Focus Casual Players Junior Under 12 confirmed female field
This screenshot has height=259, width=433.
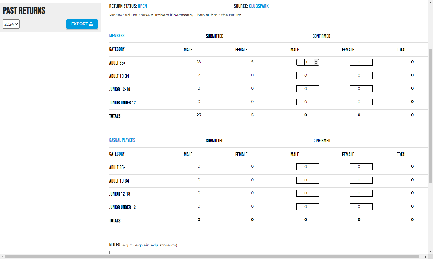[x=361, y=207]
